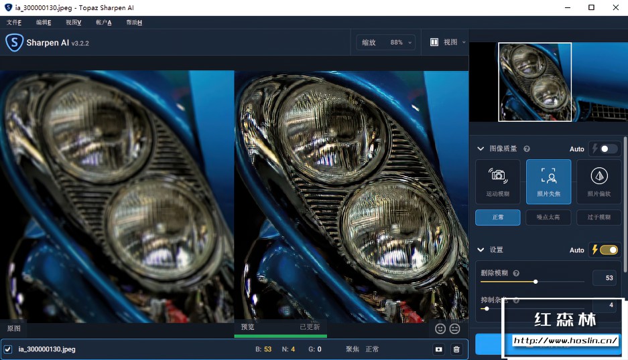This screenshot has height=360, width=628.
Task: Delete ia_300000130.jpeg with trash icon
Action: [x=456, y=349]
